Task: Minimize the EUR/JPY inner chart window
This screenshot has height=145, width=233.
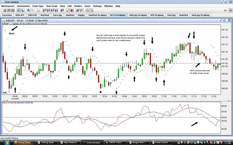Action: point(221,20)
